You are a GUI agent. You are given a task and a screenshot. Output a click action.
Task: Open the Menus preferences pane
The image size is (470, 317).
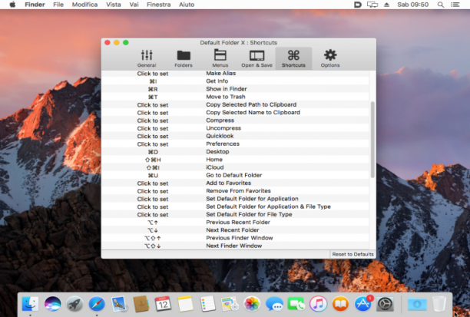[220, 58]
